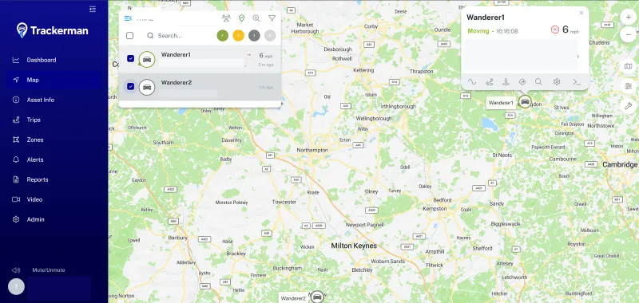This screenshot has width=639, height=303.
Task: Open the Reports section
Action: point(54,179)
